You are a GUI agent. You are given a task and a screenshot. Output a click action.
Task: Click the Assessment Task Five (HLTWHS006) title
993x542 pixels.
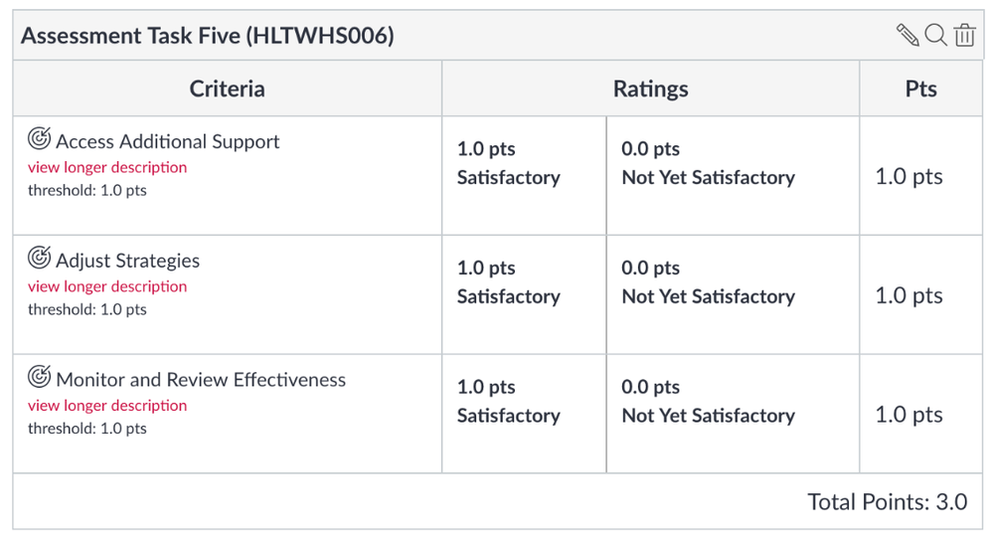pos(208,36)
